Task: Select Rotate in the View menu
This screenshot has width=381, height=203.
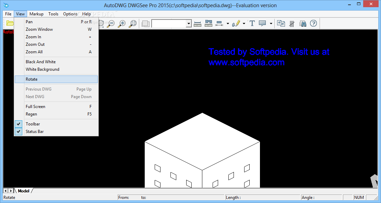Action: click(x=56, y=79)
